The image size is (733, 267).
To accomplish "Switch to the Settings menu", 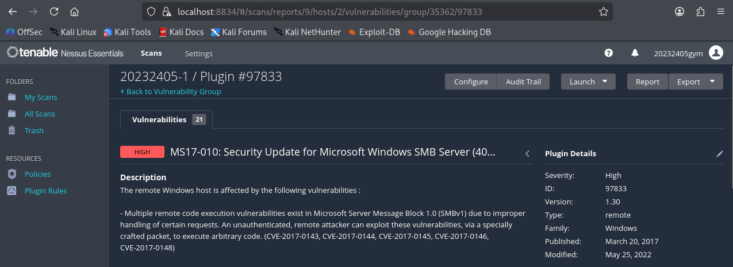I will tap(198, 53).
